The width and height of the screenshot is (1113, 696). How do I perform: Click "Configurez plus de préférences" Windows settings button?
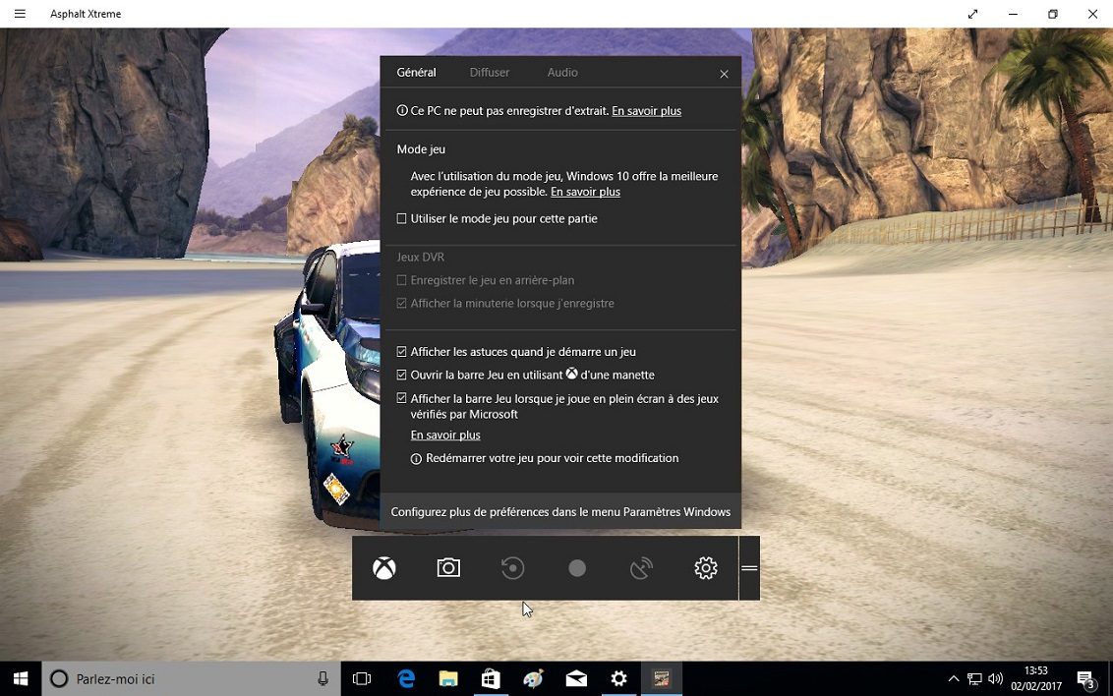point(560,512)
